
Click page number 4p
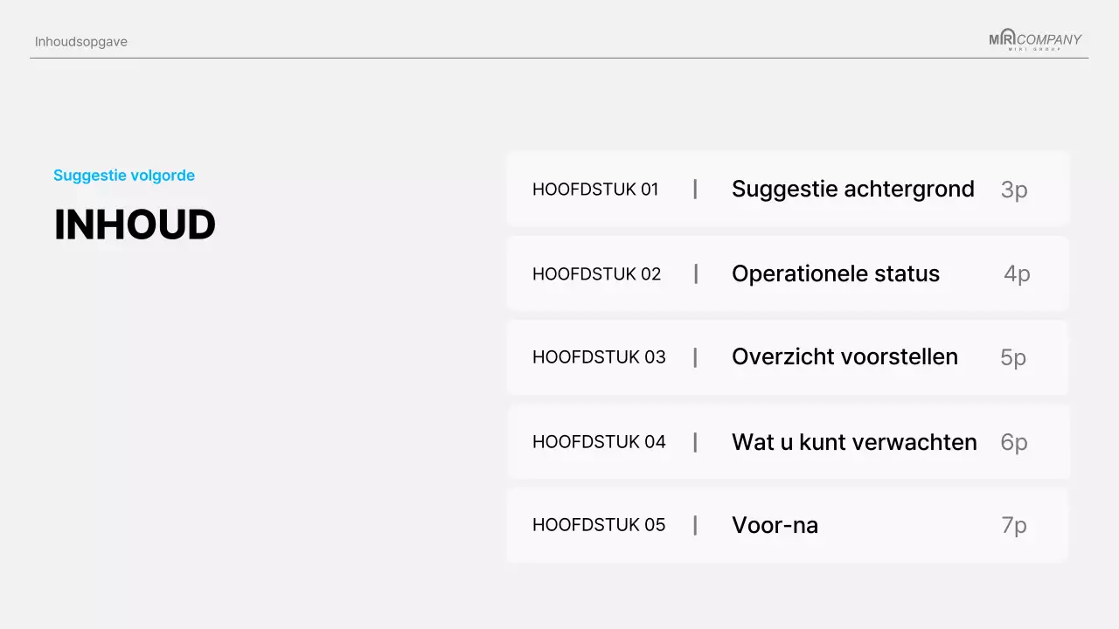[1017, 274]
